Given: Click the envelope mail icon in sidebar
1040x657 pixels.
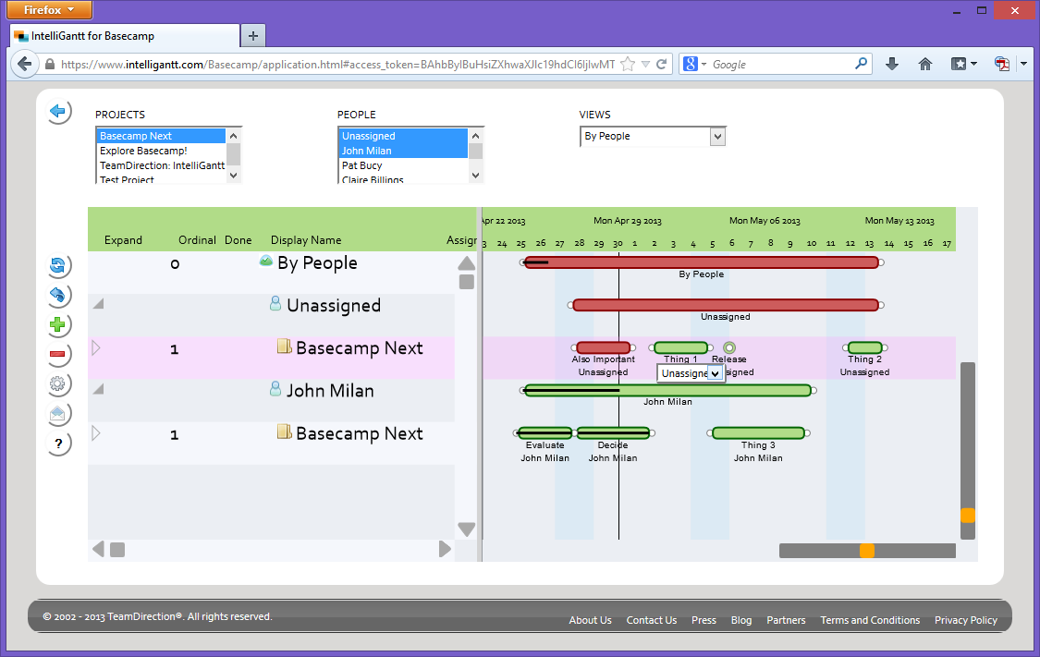Looking at the screenshot, I should coord(57,414).
